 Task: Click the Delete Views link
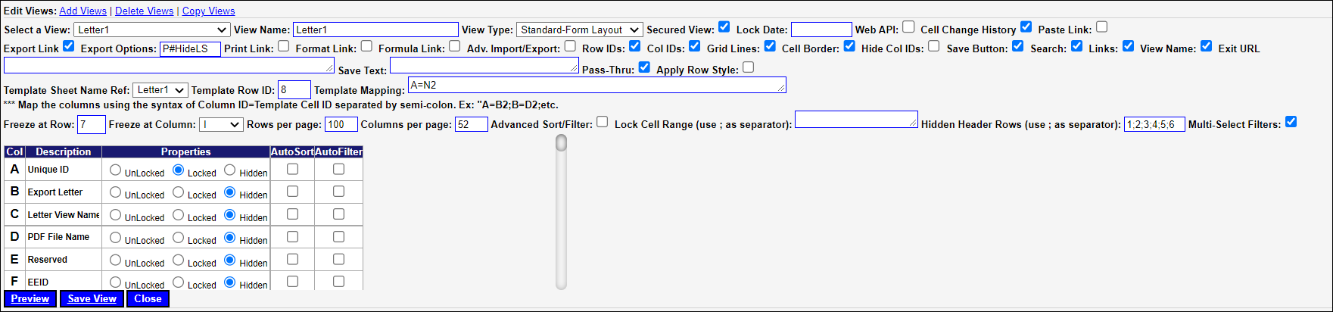pyautogui.click(x=144, y=11)
